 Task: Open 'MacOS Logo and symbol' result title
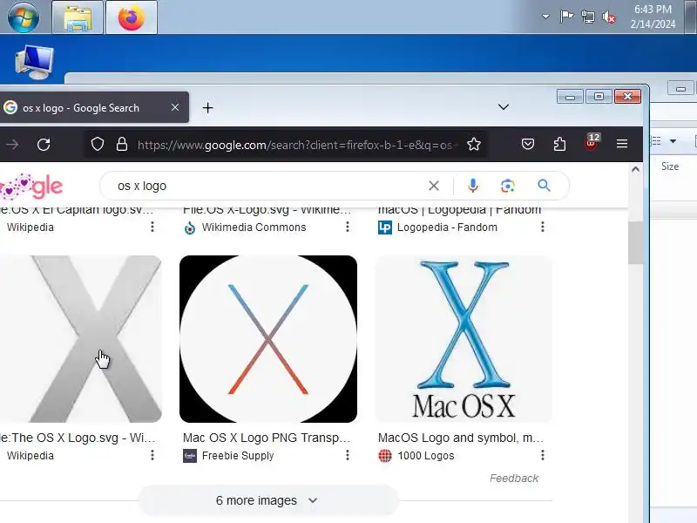coord(461,438)
